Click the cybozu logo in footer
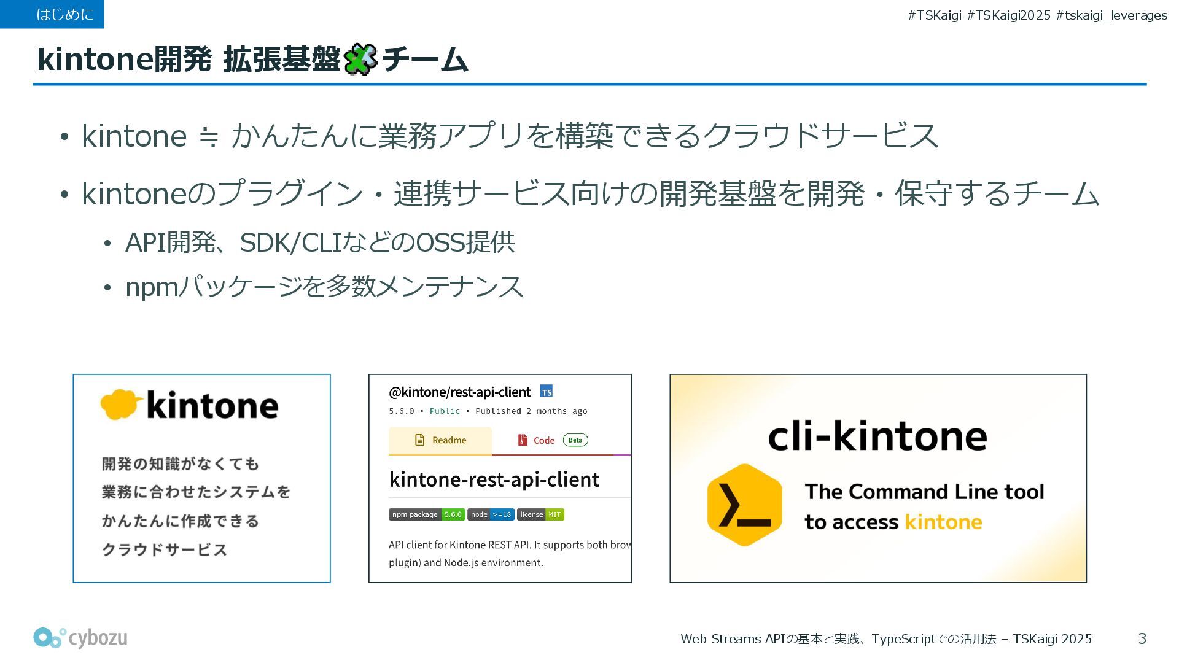The image size is (1179, 663). [80, 638]
